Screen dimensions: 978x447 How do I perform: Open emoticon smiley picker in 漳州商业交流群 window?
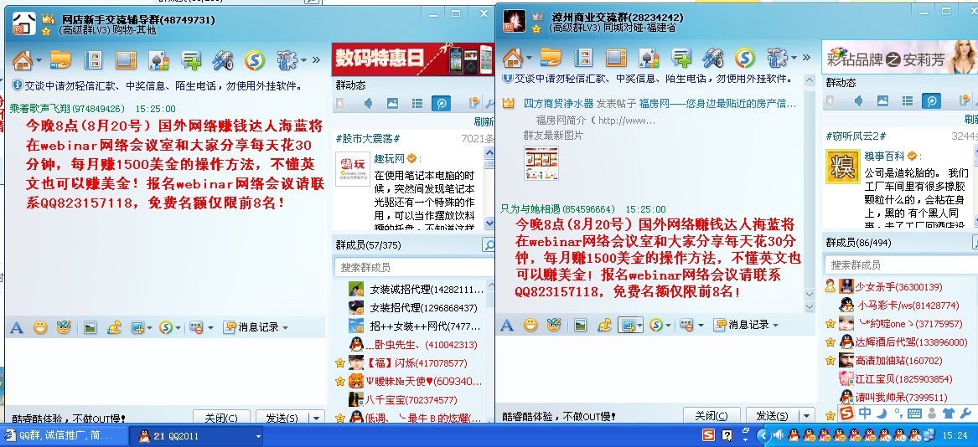tap(530, 325)
